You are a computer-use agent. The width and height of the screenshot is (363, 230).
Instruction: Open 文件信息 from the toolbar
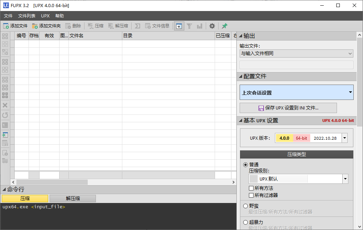point(157,26)
